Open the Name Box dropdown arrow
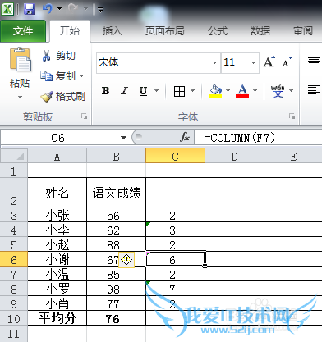Image resolution: width=322 pixels, height=342 pixels. coord(123,138)
